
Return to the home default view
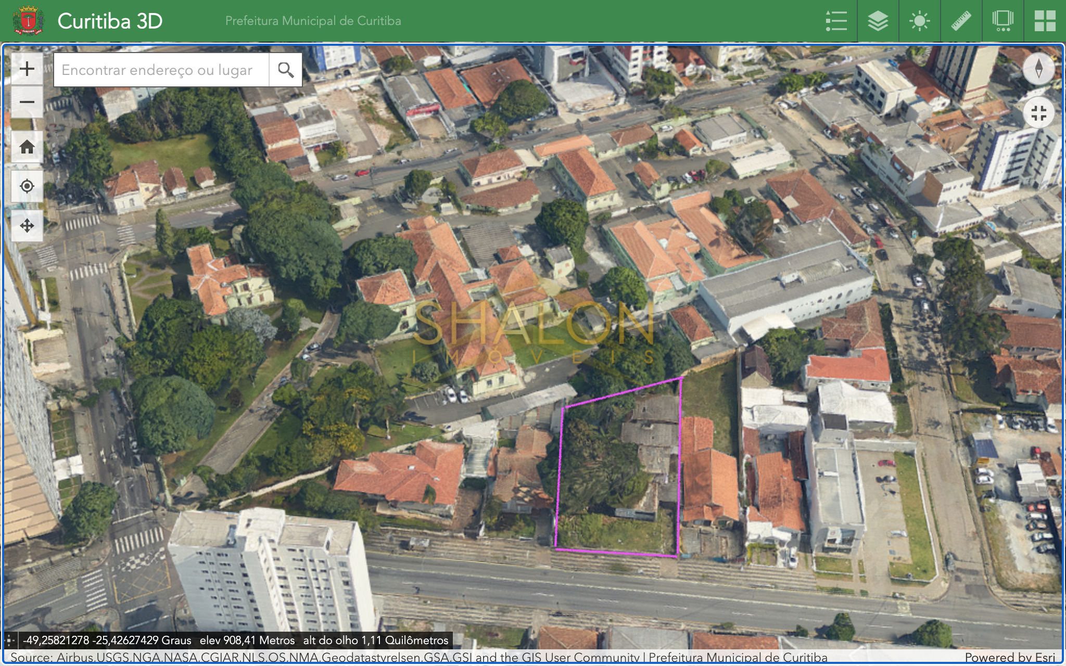(27, 147)
